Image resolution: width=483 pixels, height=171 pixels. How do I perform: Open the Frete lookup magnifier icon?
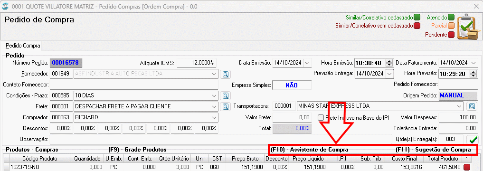pos(226,106)
